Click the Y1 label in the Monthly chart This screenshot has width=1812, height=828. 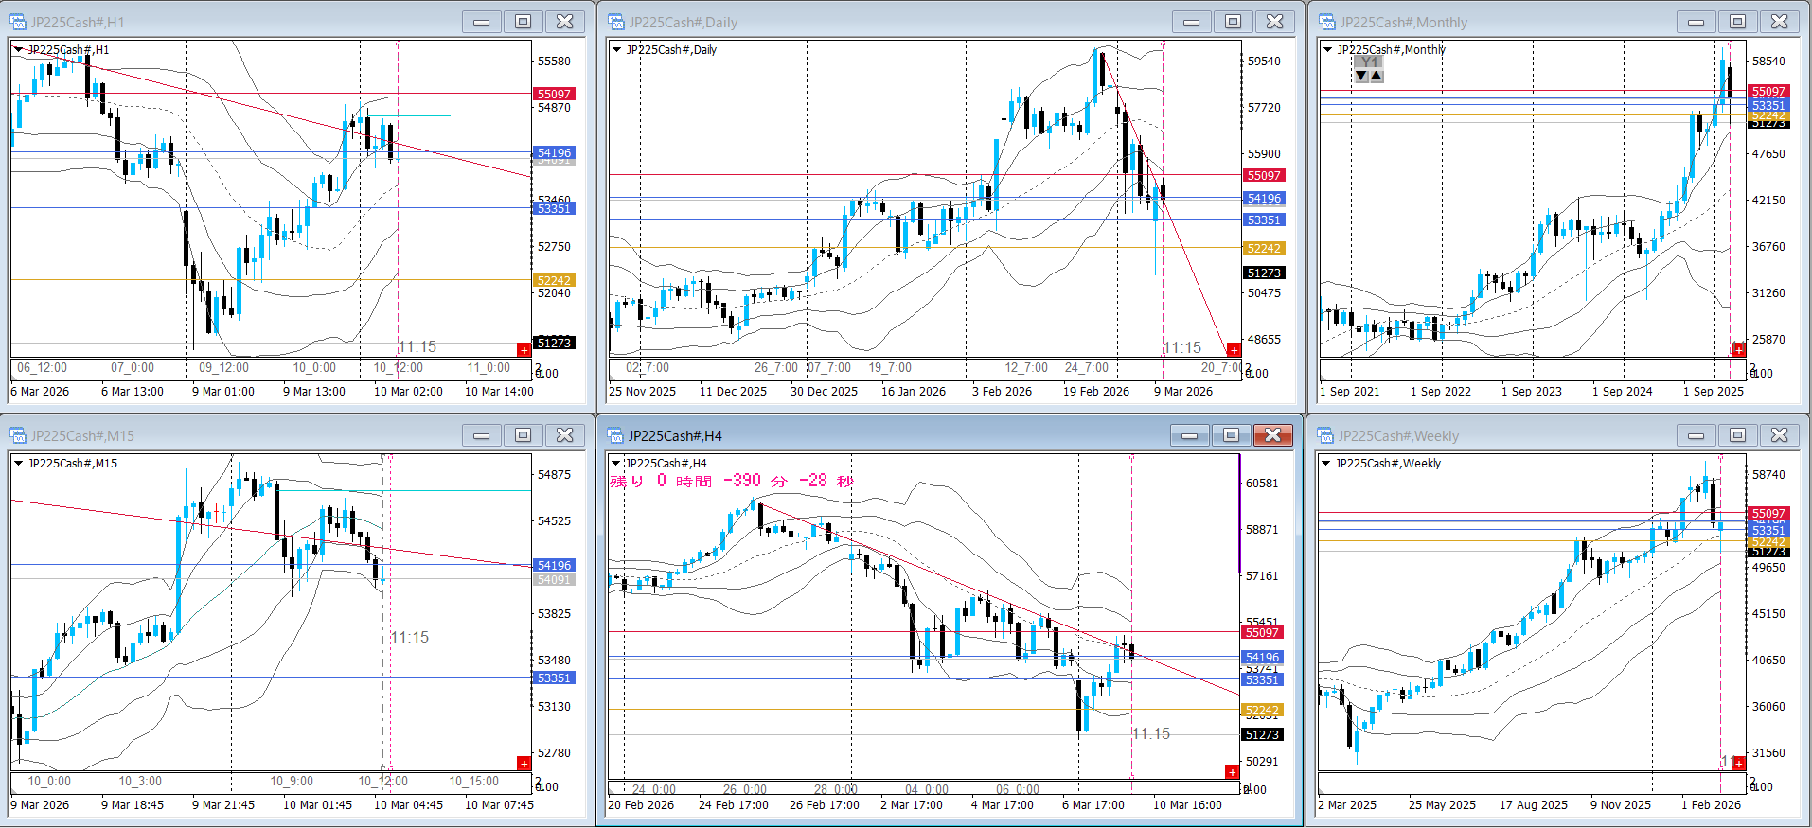1369,62
